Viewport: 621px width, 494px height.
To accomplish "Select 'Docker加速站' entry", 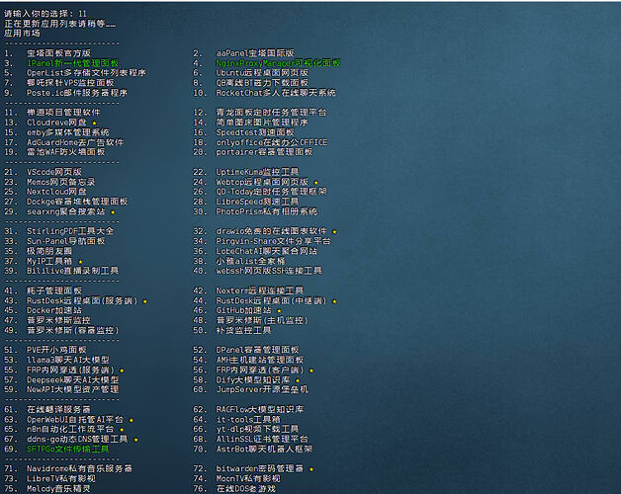I will point(54,310).
